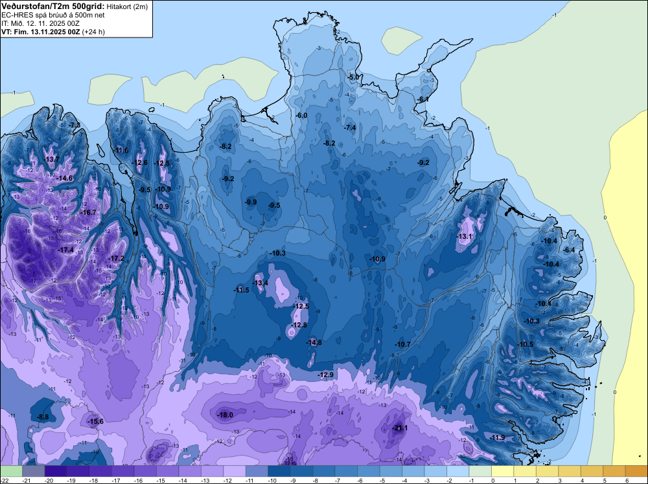Click the -8.8 temperature label

(x=43, y=417)
